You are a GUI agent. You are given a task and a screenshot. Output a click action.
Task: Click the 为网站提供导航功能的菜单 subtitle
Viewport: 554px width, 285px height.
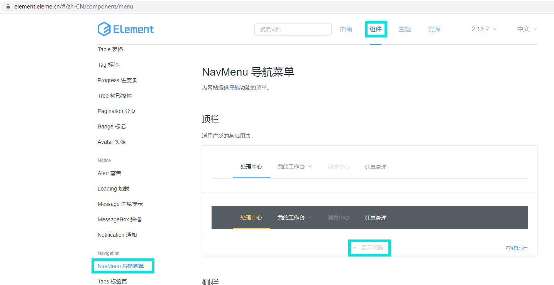[236, 88]
